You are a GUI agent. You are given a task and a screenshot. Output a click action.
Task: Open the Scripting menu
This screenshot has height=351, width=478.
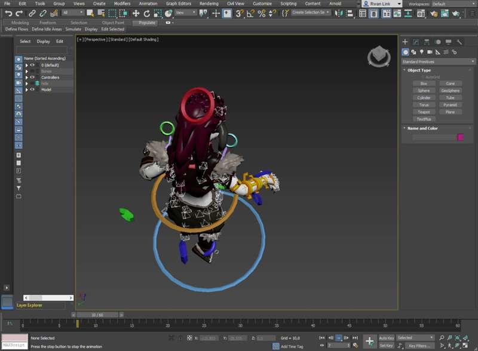288,4
